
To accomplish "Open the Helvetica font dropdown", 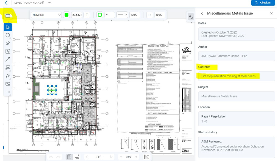I will tap(46, 15).
